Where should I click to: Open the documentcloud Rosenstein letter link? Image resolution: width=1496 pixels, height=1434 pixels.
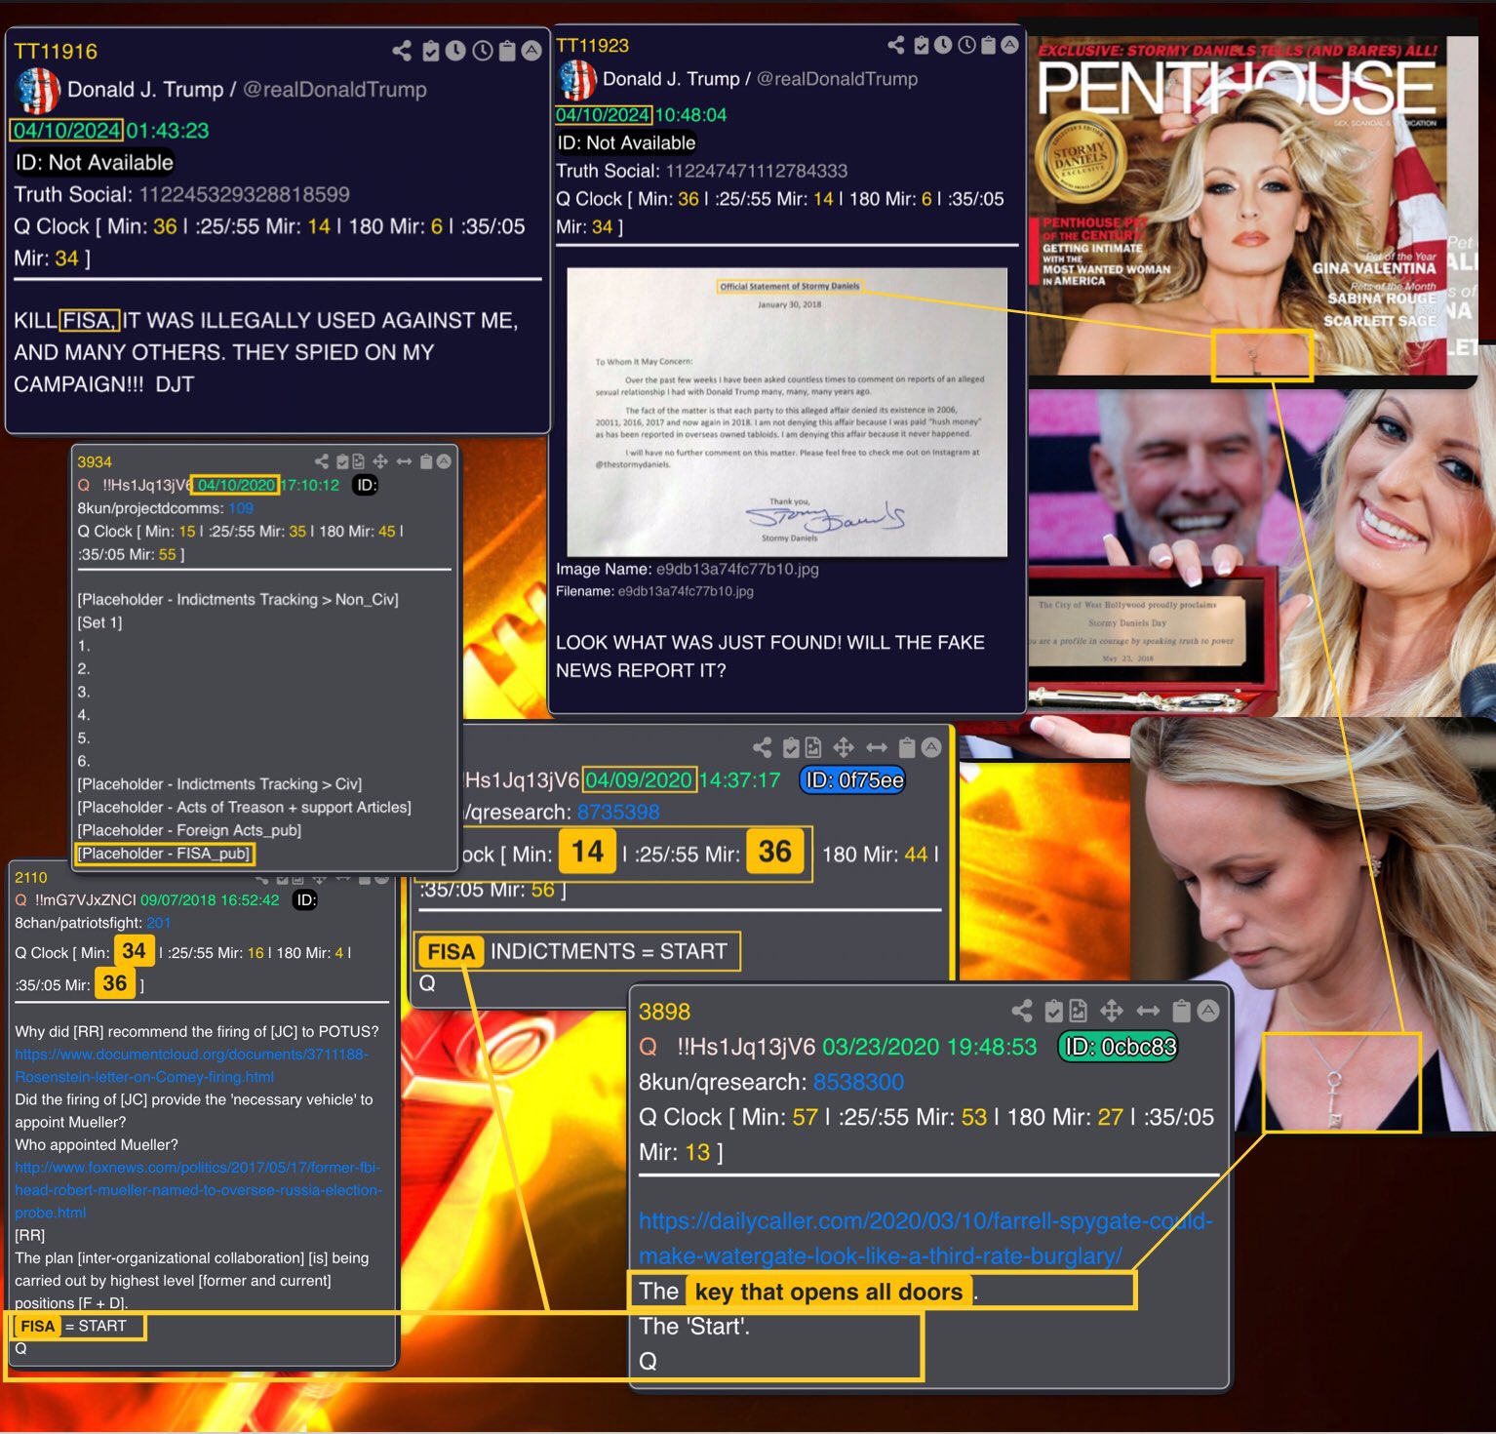coord(191,1065)
